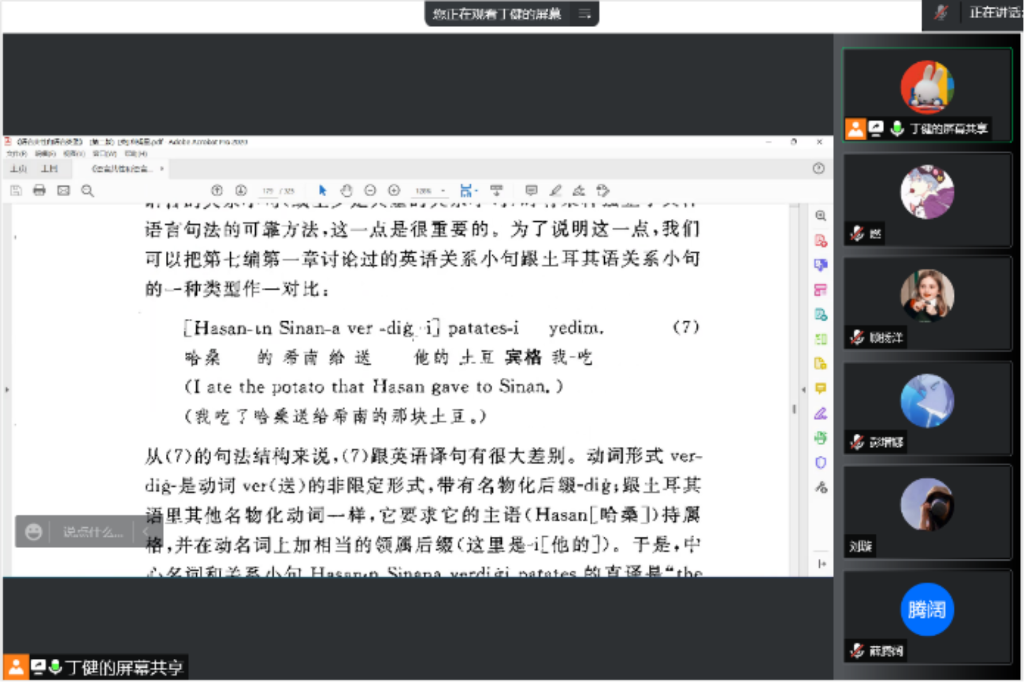Click the zoom in plus icon
Viewport: 1024px width, 682px height.
(x=394, y=191)
